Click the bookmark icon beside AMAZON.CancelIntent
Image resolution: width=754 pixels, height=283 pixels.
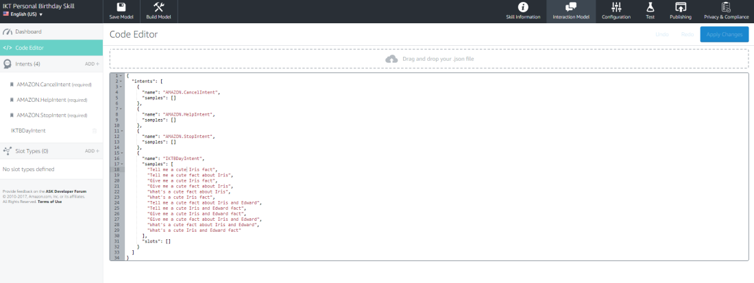(12, 84)
